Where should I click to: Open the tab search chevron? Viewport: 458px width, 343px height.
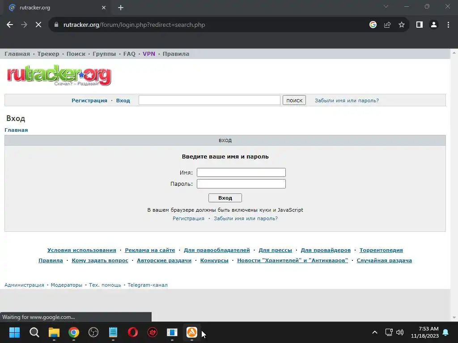(386, 6)
